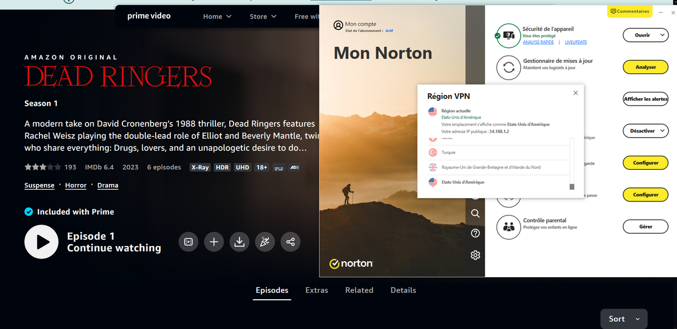Open the Home menu in Prime Video
Screen dimensions: 677x329
point(217,16)
